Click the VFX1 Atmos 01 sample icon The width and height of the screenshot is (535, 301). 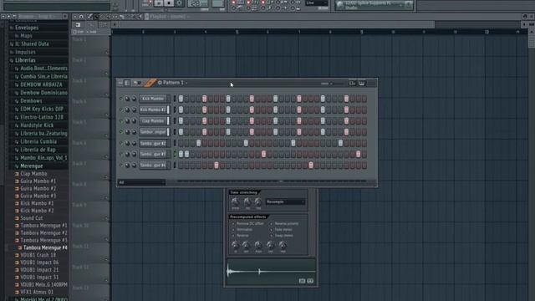coord(17,292)
